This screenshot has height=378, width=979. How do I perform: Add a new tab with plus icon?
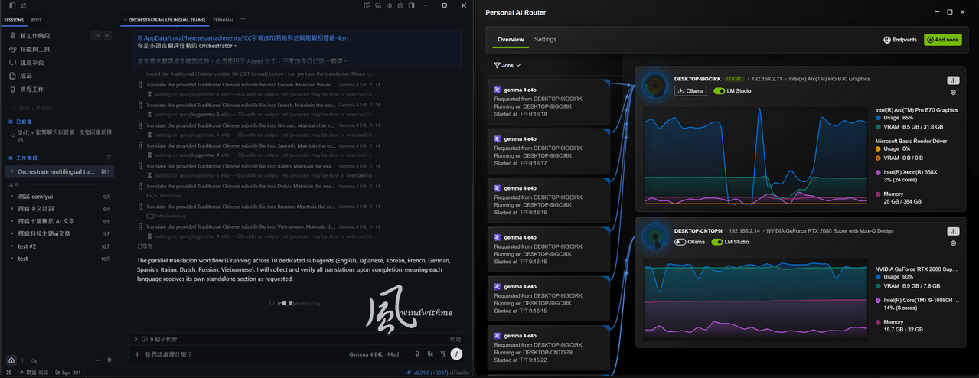[x=243, y=19]
